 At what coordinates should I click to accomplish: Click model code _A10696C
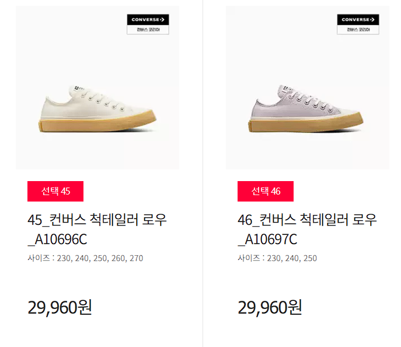click(57, 240)
